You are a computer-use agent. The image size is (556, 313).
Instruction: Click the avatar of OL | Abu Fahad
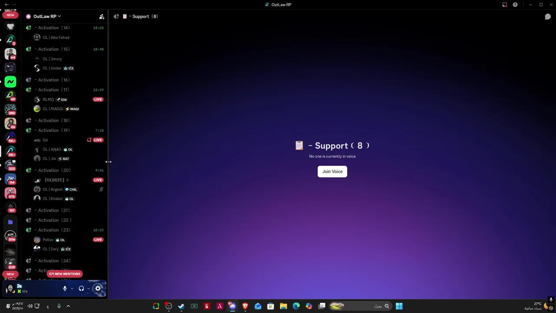click(x=37, y=37)
